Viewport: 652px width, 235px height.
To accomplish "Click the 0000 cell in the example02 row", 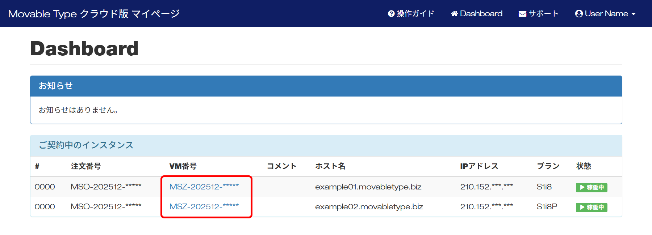I will [x=45, y=207].
